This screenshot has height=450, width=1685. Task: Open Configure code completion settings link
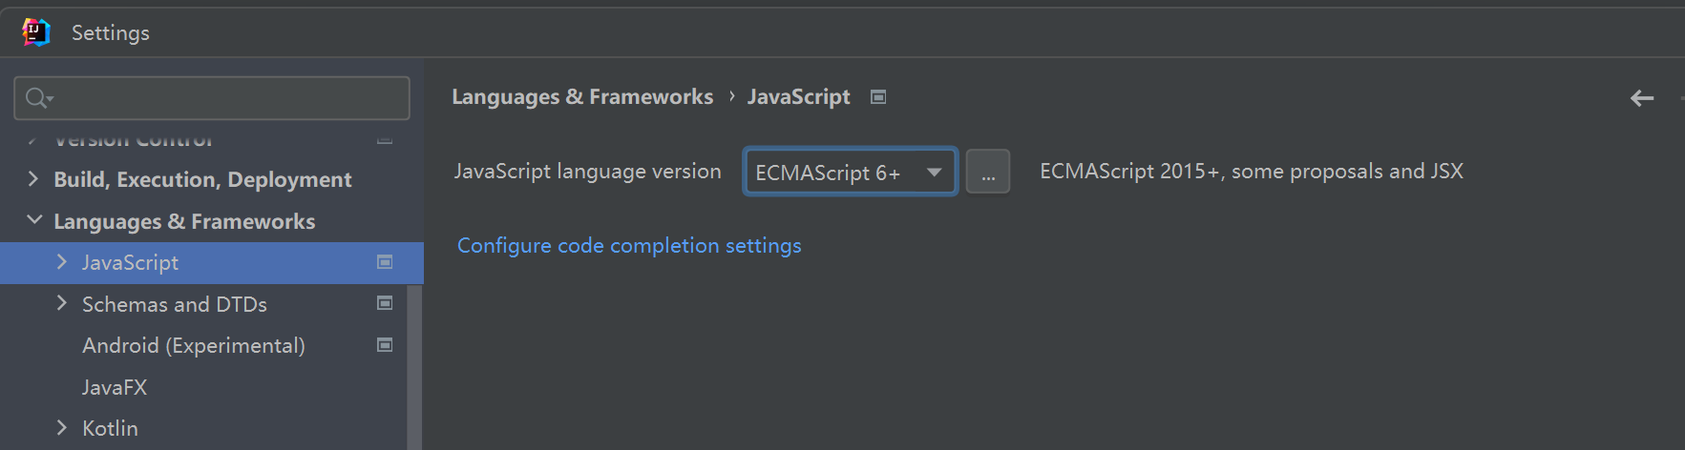click(629, 246)
